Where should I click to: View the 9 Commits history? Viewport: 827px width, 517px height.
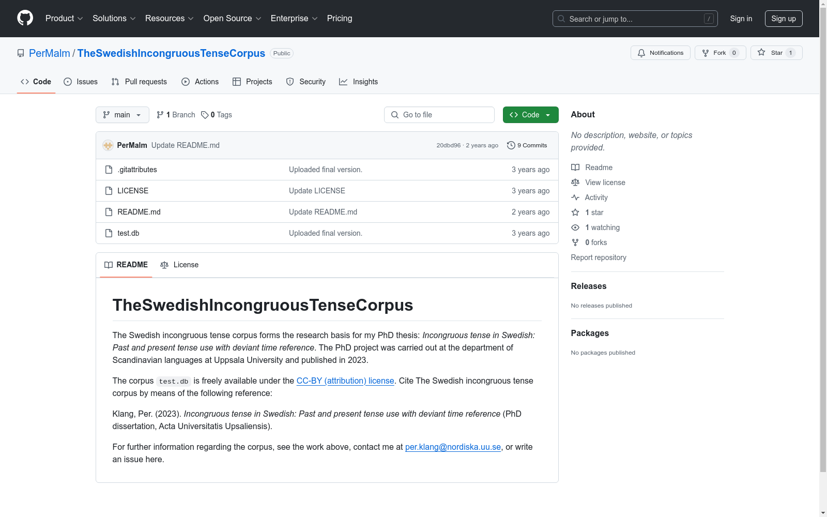(x=527, y=145)
